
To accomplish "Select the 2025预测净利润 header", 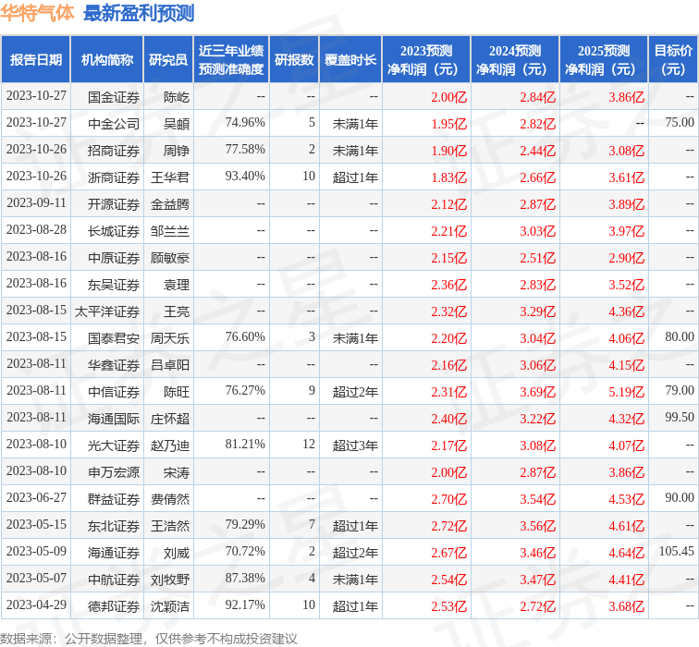I will point(604,60).
